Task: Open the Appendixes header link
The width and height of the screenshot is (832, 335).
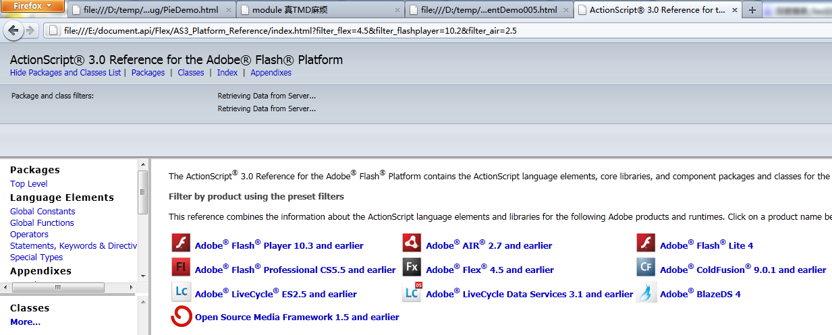Action: click(x=271, y=73)
